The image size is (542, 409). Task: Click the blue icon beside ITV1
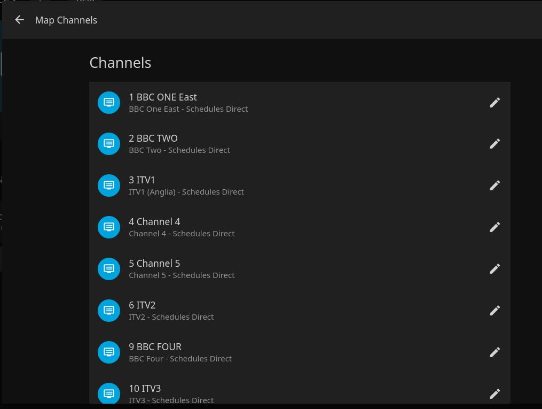109,186
